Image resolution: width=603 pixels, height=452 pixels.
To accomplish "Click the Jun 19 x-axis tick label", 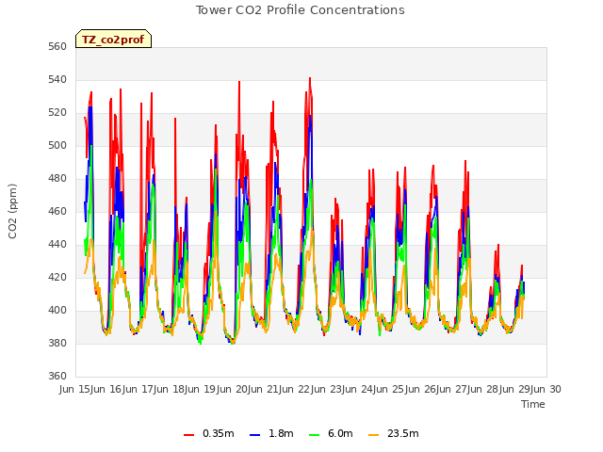I will coord(202,389).
